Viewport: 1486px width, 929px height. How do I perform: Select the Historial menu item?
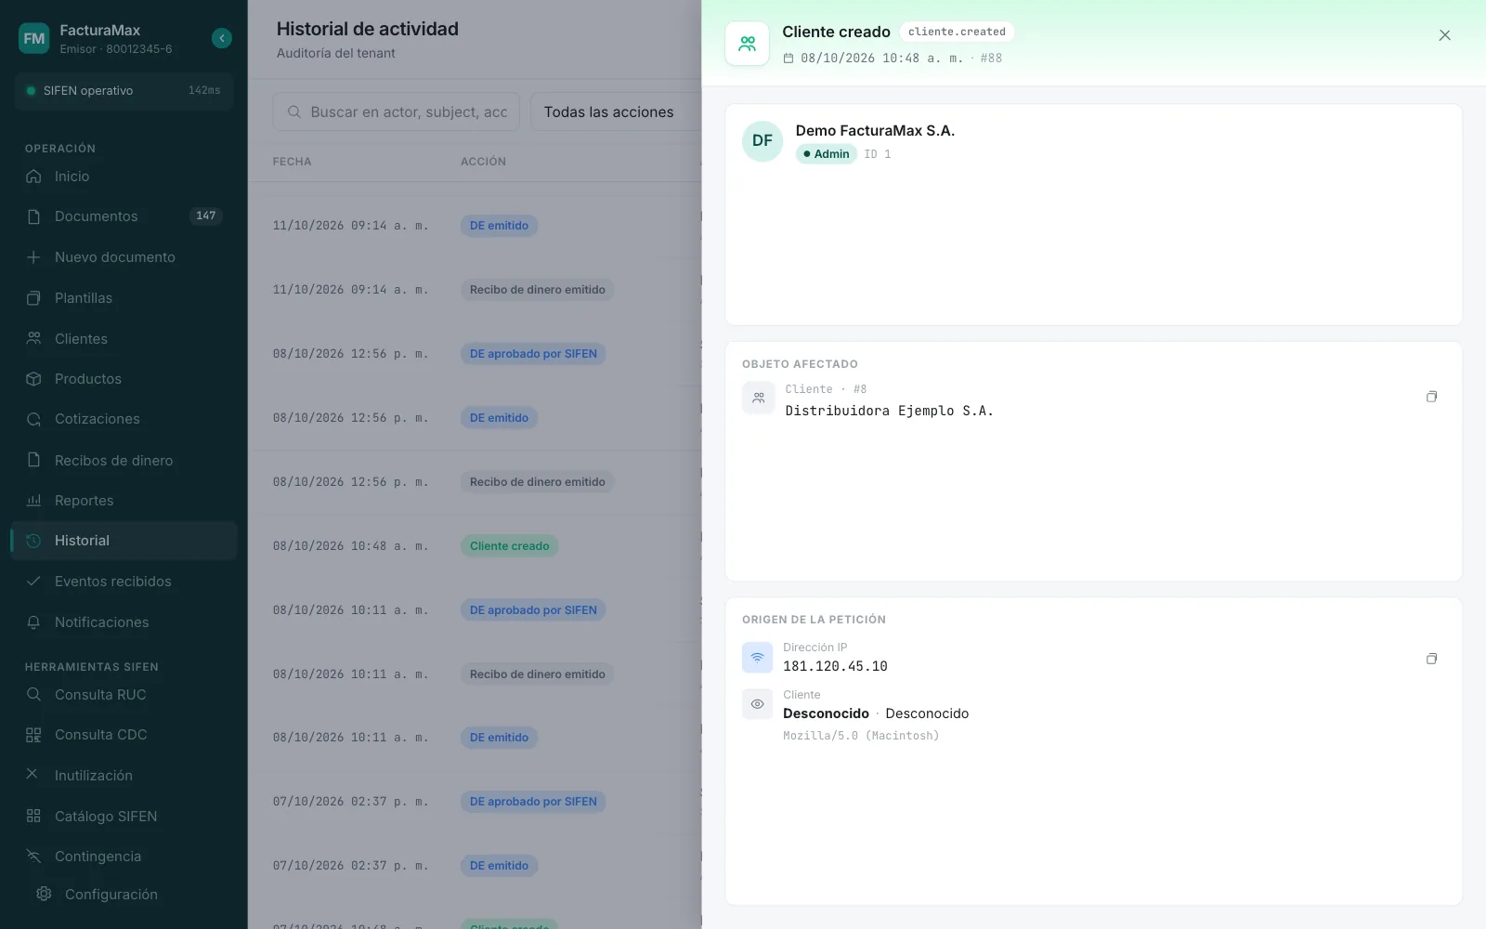click(x=124, y=541)
